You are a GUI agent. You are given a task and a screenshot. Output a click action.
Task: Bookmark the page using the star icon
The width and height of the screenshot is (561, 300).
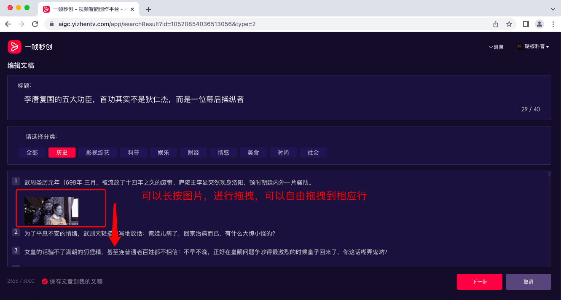click(510, 24)
